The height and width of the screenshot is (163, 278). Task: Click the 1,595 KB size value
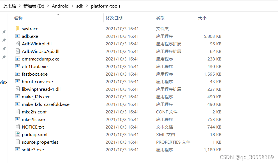[x=213, y=74]
